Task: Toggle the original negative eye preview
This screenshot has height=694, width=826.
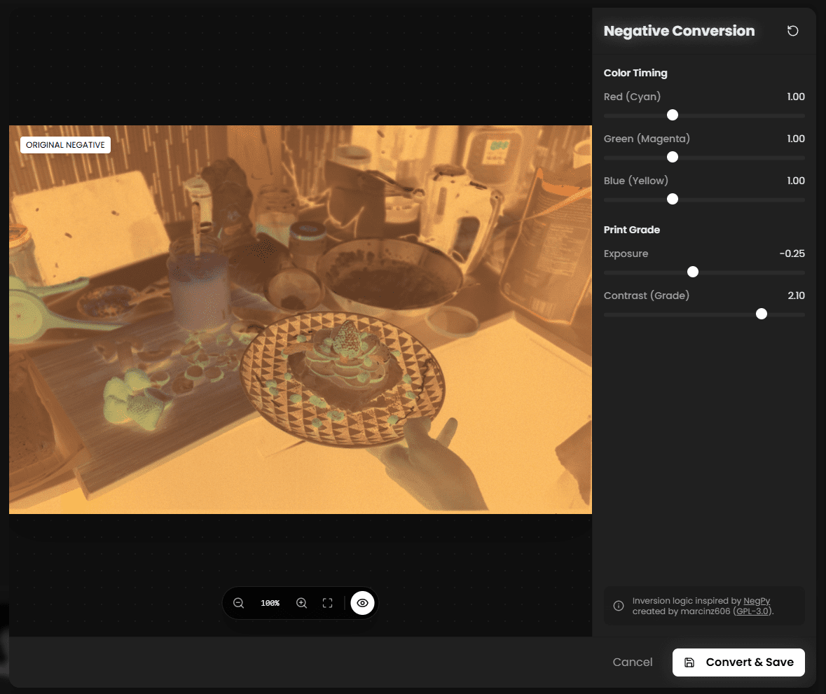Action: (362, 603)
